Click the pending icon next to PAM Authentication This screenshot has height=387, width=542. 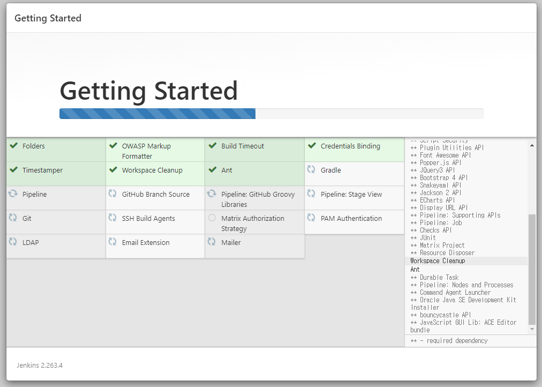pos(311,218)
